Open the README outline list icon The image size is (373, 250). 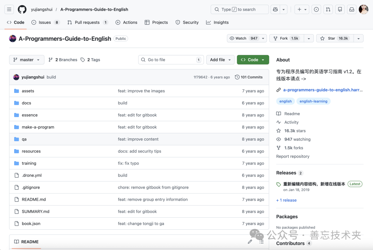click(261, 241)
